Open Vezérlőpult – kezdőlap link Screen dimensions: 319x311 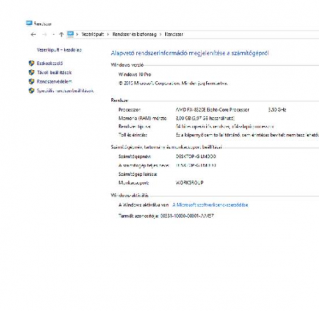pyautogui.click(x=59, y=50)
